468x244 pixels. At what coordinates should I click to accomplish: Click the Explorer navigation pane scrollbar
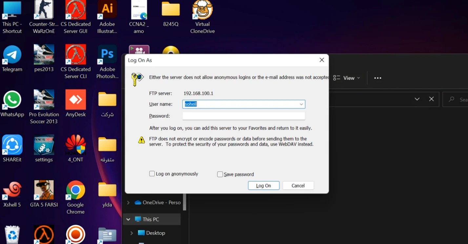point(185,202)
